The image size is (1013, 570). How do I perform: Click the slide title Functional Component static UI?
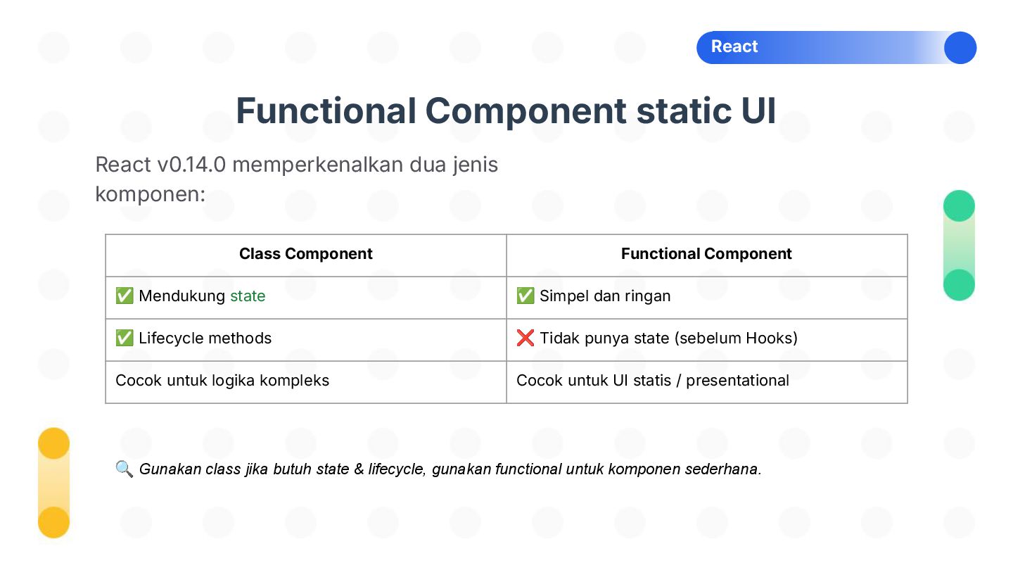point(507,110)
